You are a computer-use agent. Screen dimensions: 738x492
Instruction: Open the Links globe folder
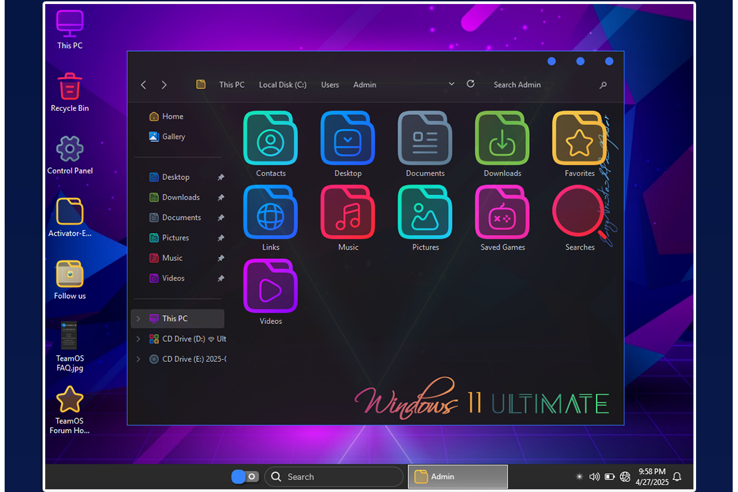[x=270, y=212]
